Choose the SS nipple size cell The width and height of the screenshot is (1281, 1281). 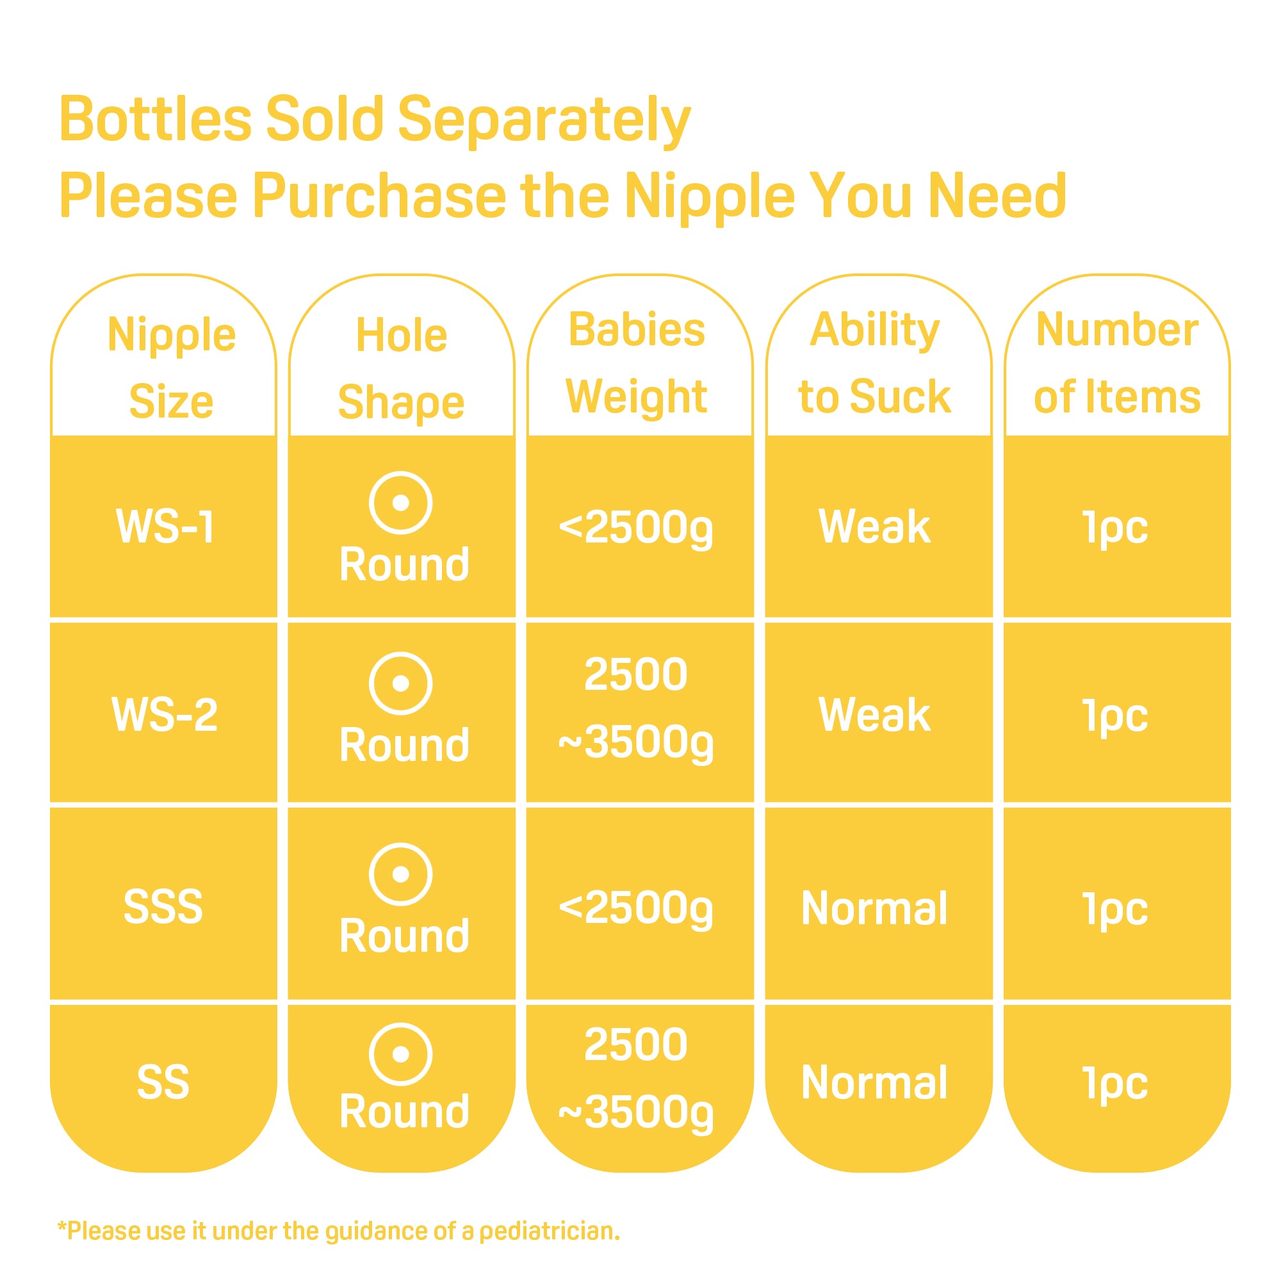(163, 1082)
